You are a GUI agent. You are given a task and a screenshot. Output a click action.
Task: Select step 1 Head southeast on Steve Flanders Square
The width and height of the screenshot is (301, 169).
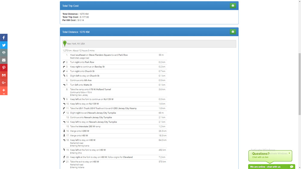115,56
